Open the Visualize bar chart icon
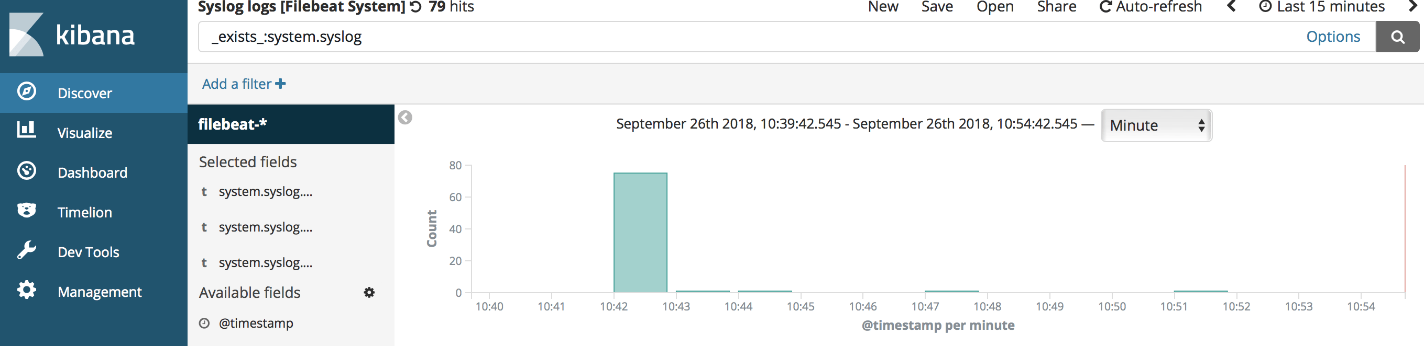This screenshot has height=346, width=1424. (x=26, y=130)
